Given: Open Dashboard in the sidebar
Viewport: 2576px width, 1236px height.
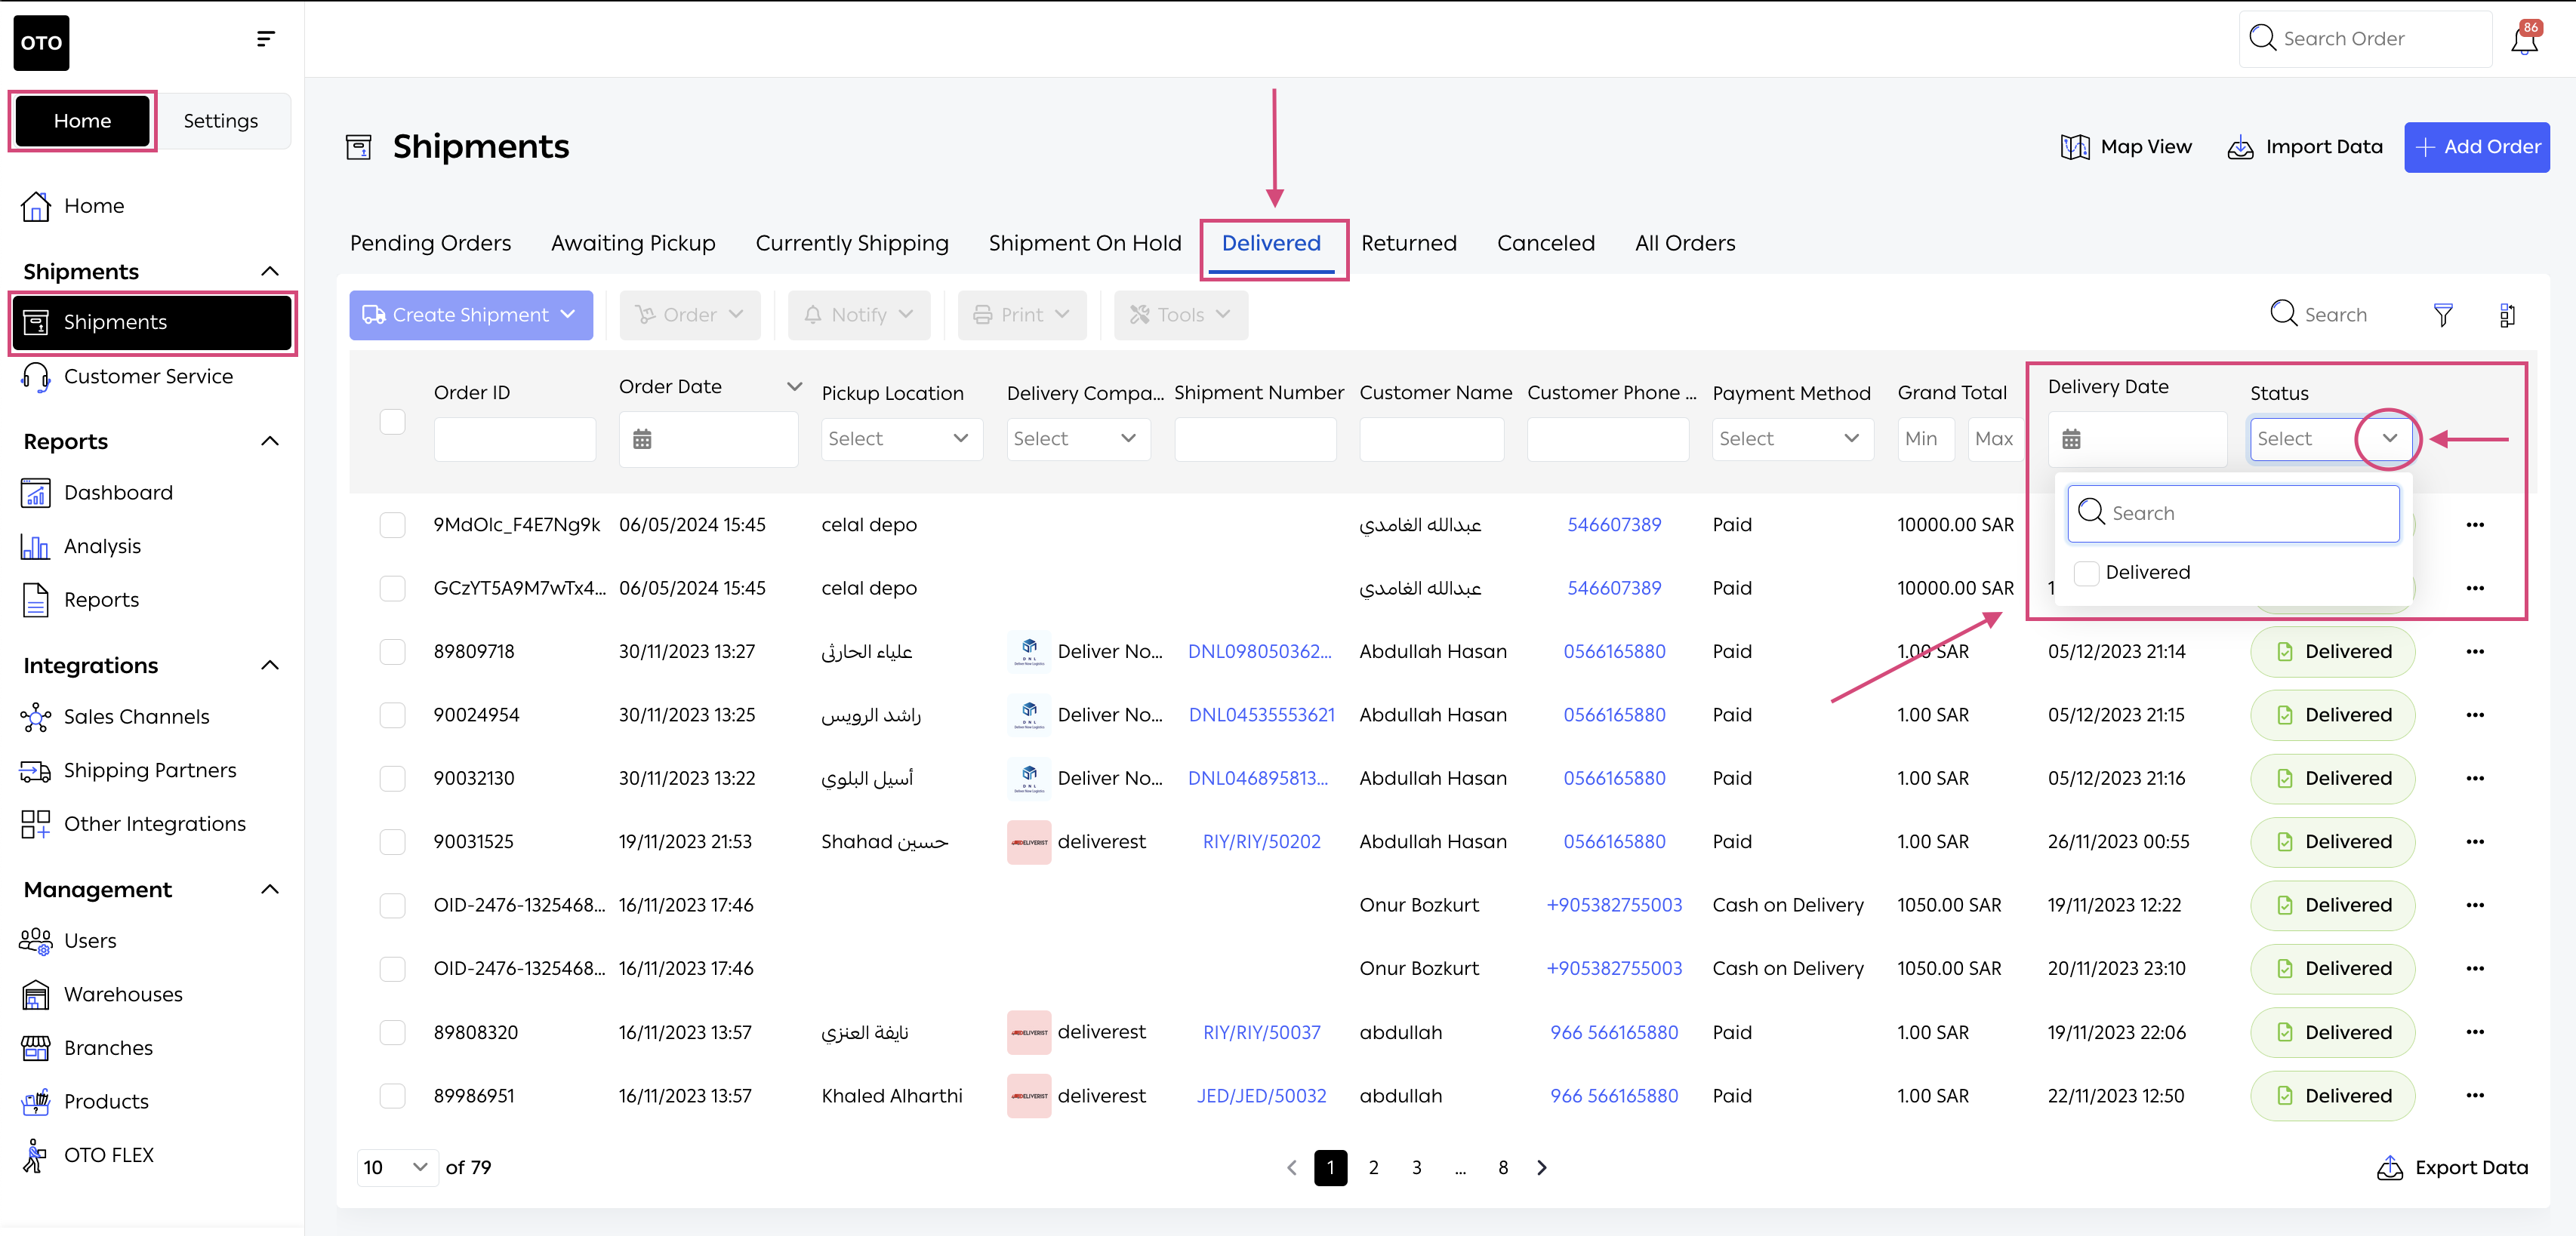Looking at the screenshot, I should 118,493.
